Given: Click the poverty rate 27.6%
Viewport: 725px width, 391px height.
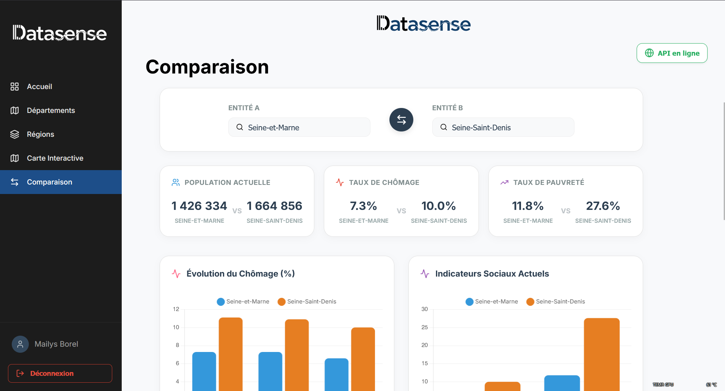Looking at the screenshot, I should (603, 206).
